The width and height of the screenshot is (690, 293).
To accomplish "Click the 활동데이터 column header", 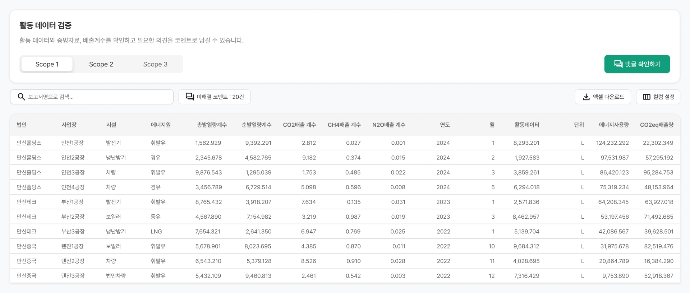I will (x=526, y=125).
